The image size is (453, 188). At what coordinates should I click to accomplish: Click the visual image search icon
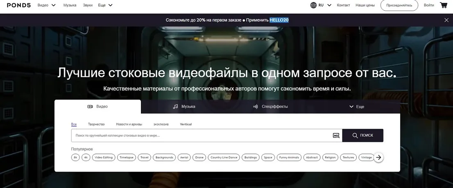click(x=336, y=135)
